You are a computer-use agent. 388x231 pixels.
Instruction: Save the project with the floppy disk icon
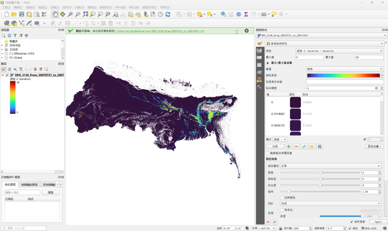pyautogui.click(x=22, y=15)
